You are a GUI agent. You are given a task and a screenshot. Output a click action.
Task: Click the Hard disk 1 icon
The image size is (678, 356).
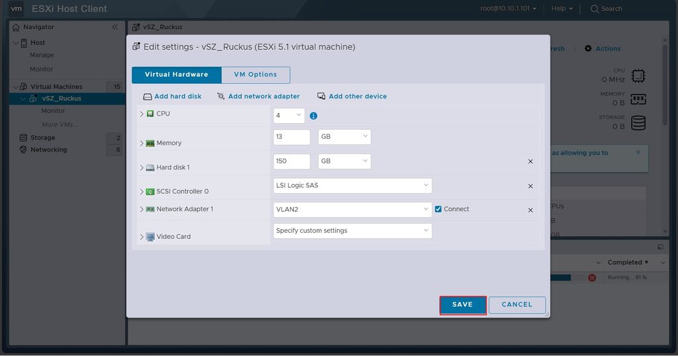(150, 167)
